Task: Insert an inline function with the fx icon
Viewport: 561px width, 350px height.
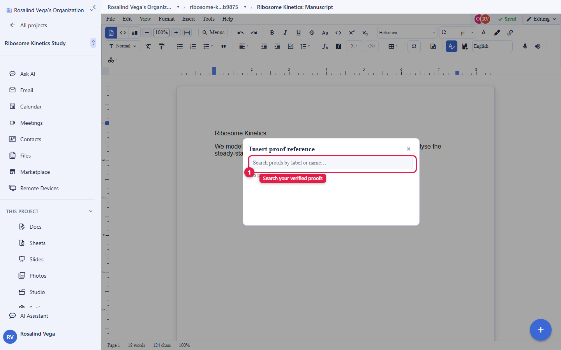Action: click(x=325, y=46)
